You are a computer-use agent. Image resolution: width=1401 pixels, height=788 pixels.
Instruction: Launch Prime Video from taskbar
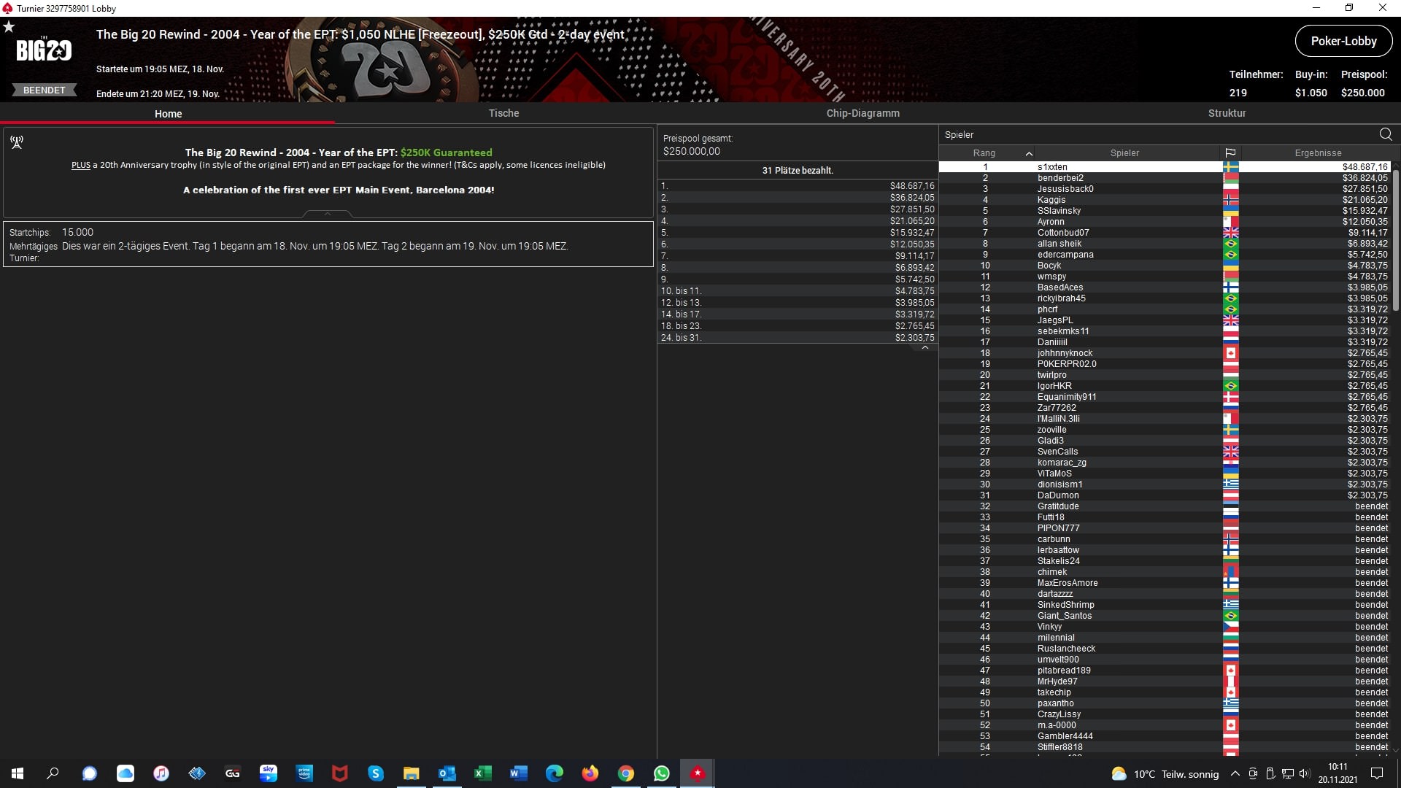click(x=304, y=773)
